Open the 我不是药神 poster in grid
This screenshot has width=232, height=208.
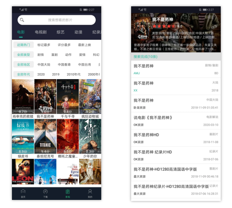coord(45,96)
